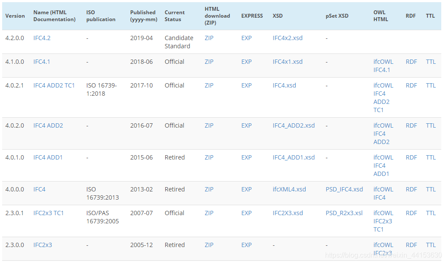
Task: Download the ZIP for version 4.0.1.0
Action: (x=209, y=157)
